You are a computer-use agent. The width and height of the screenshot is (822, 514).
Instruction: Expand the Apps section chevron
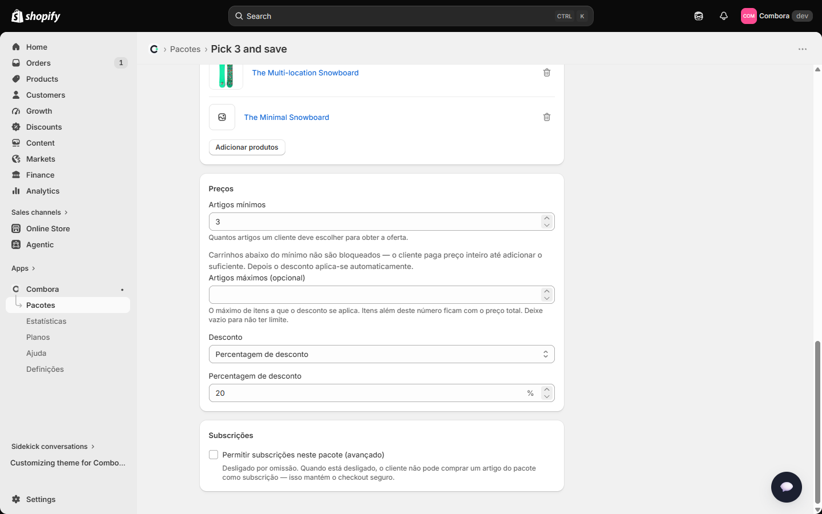[34, 268]
